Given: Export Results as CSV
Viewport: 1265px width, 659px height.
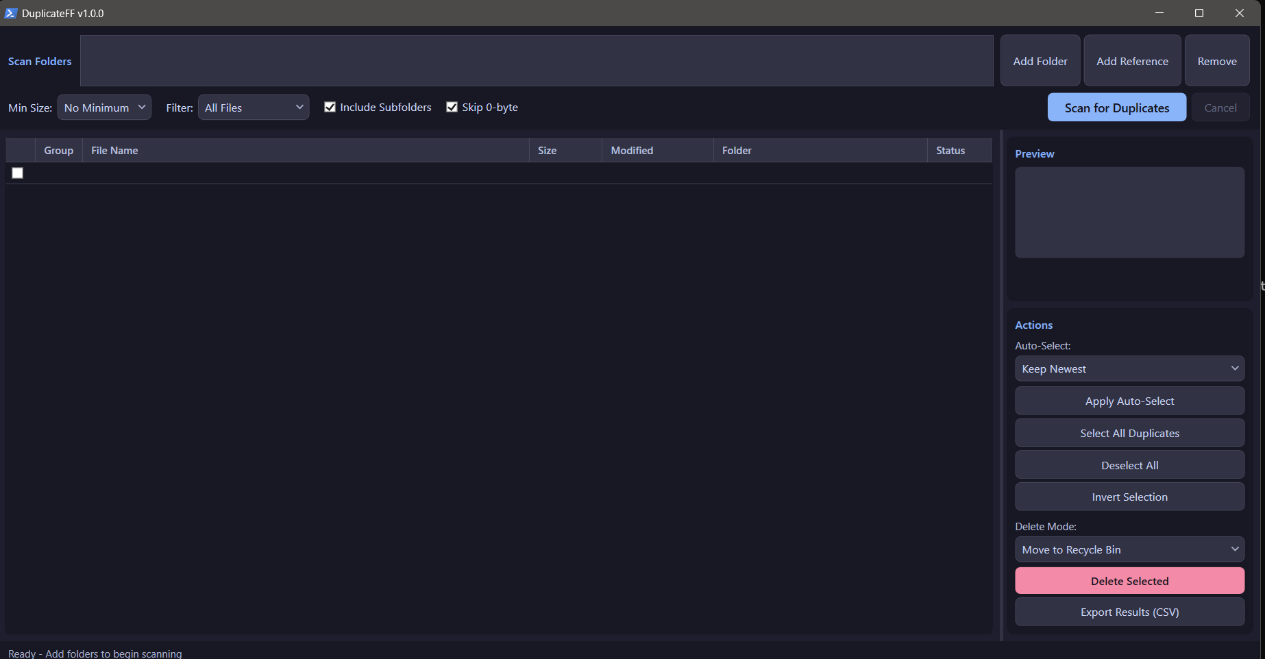Looking at the screenshot, I should pyautogui.click(x=1129, y=612).
